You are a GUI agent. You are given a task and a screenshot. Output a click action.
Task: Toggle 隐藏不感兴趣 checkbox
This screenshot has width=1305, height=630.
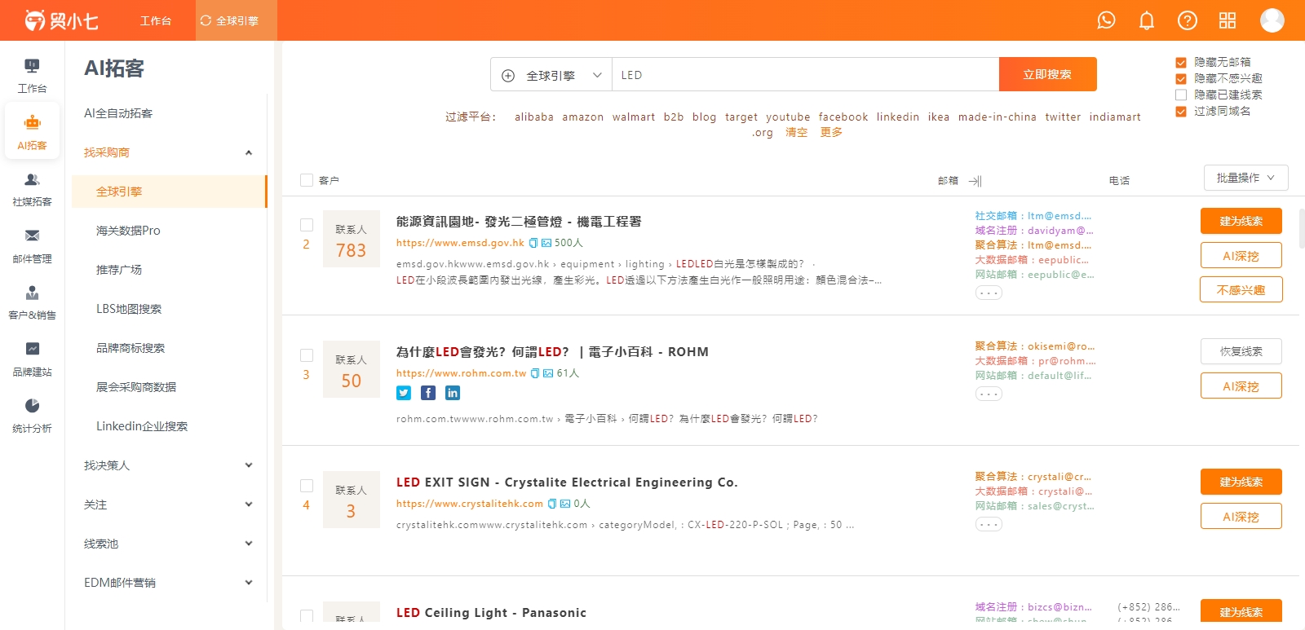point(1180,79)
